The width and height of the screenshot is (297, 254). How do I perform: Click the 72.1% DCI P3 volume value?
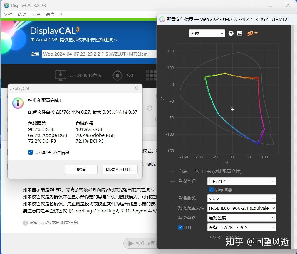coord(90,141)
